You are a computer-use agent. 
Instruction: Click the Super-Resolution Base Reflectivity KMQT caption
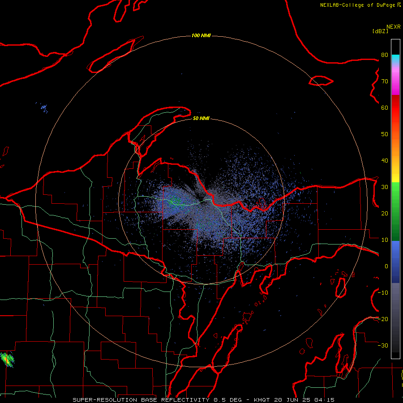(203, 400)
